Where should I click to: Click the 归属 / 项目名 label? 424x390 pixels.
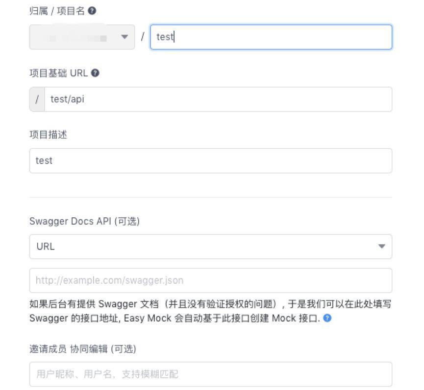pyautogui.click(x=57, y=11)
